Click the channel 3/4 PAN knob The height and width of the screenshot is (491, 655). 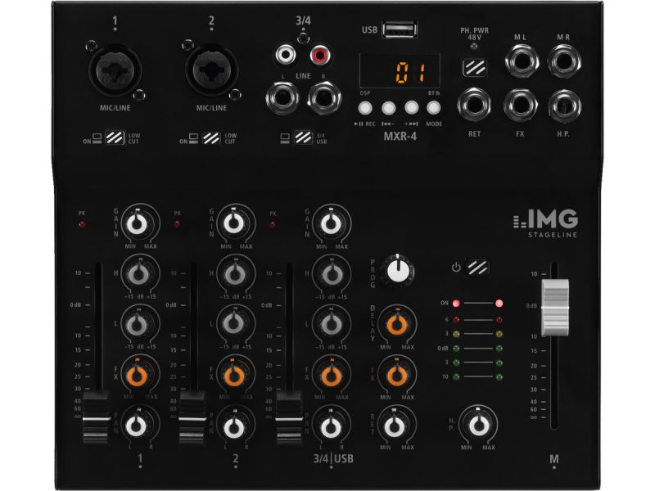tap(330, 426)
